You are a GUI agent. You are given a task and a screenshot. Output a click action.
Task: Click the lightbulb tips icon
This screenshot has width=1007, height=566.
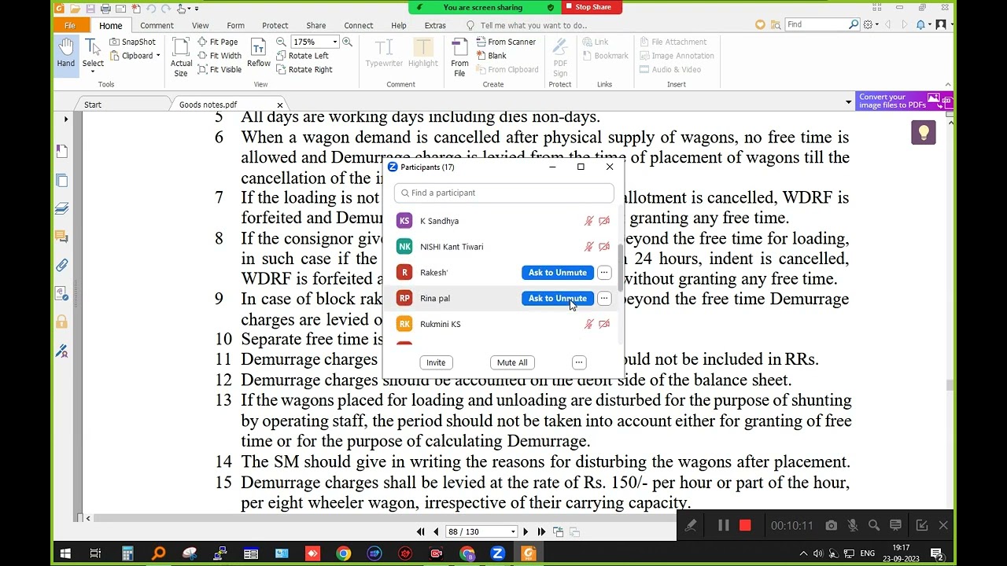click(x=924, y=133)
